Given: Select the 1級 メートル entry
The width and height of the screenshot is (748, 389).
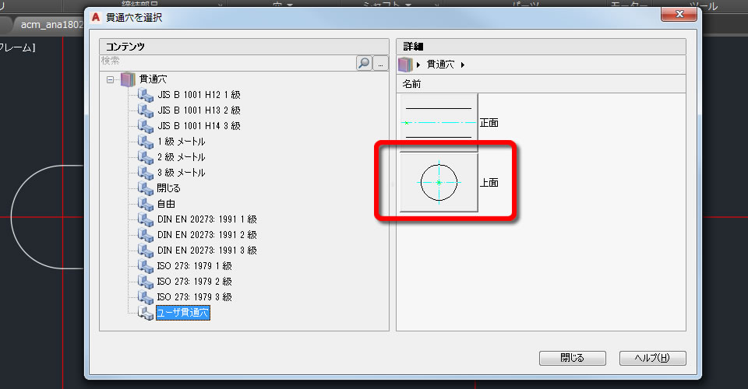Looking at the screenshot, I should [x=182, y=142].
